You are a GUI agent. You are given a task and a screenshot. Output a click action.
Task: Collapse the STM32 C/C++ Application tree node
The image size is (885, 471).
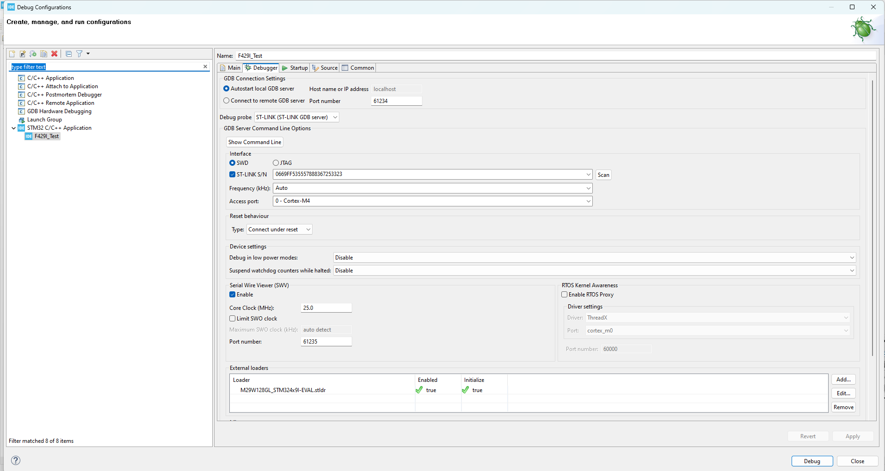[x=13, y=128]
